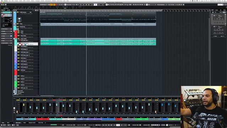Expand the Sends section in Inspector
The width and height of the screenshot is (227, 128).
pos(6,38)
